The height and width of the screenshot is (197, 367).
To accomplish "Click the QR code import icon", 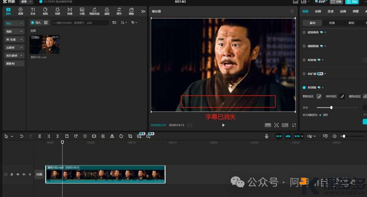I will 46,23.
